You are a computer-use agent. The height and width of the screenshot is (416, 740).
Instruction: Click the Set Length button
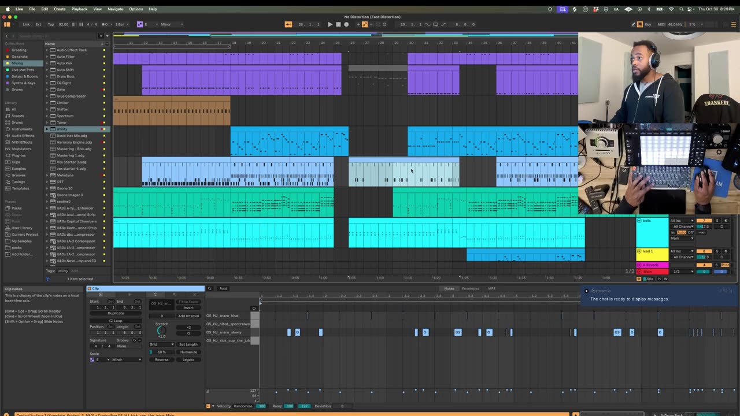(188, 344)
